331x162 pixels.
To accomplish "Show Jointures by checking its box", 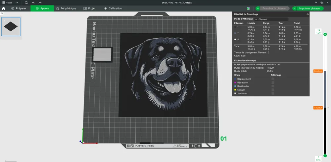I will [273, 93].
